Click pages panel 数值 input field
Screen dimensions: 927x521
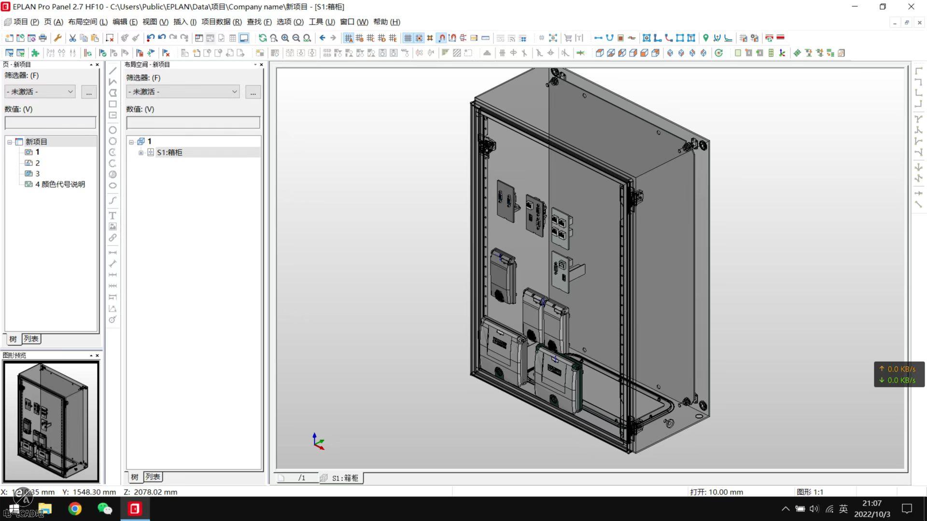50,123
